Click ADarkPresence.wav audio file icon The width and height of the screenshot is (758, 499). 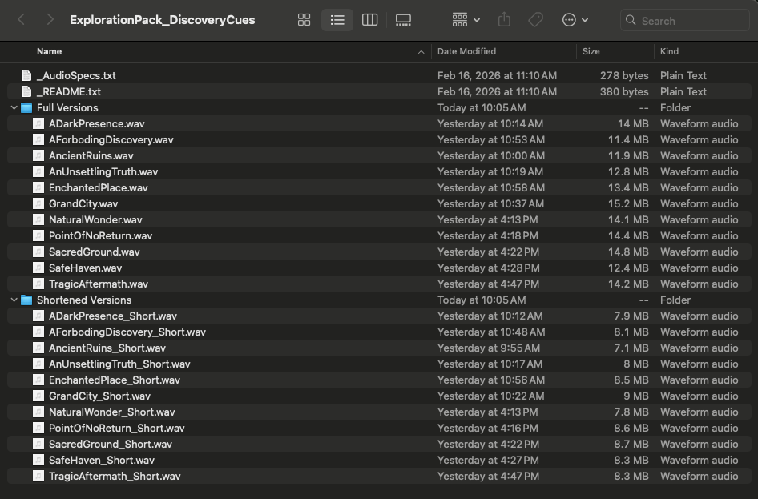click(38, 123)
